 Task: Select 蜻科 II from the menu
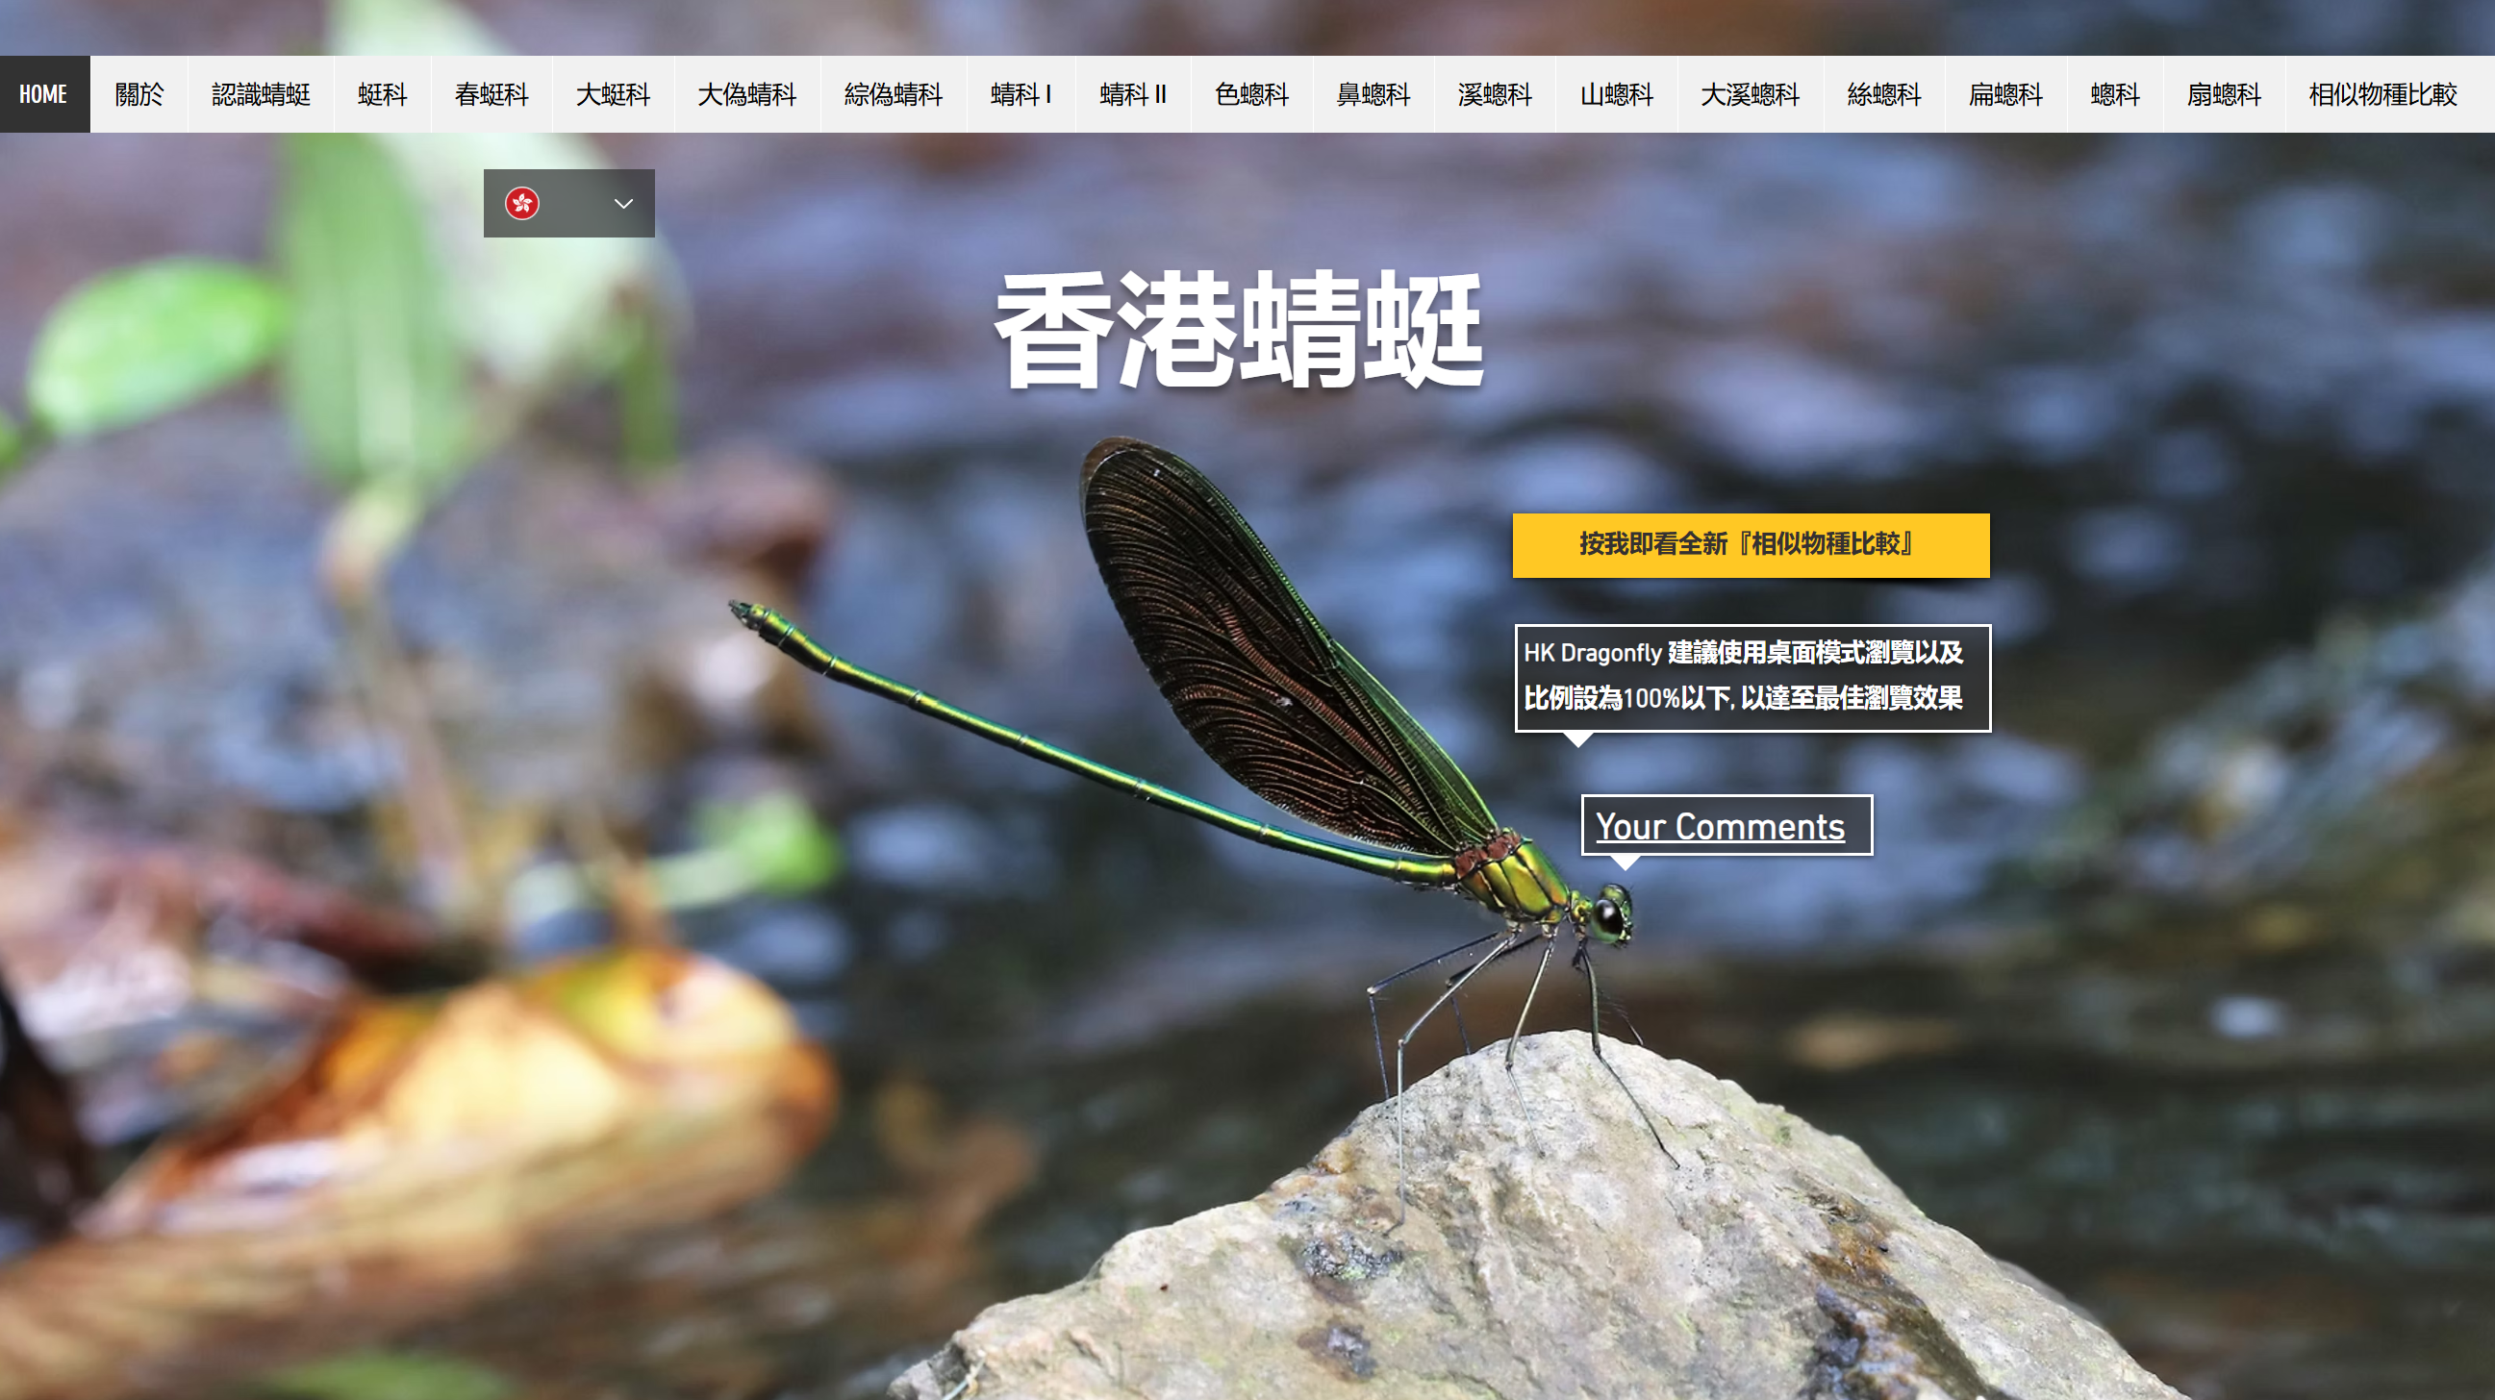coord(1133,94)
